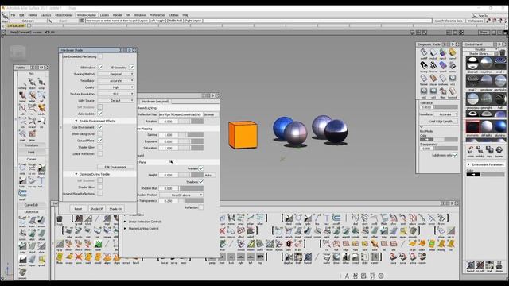The image size is (509, 286).
Task: Click the Browse button for Reflection Map
Action: click(x=209, y=114)
